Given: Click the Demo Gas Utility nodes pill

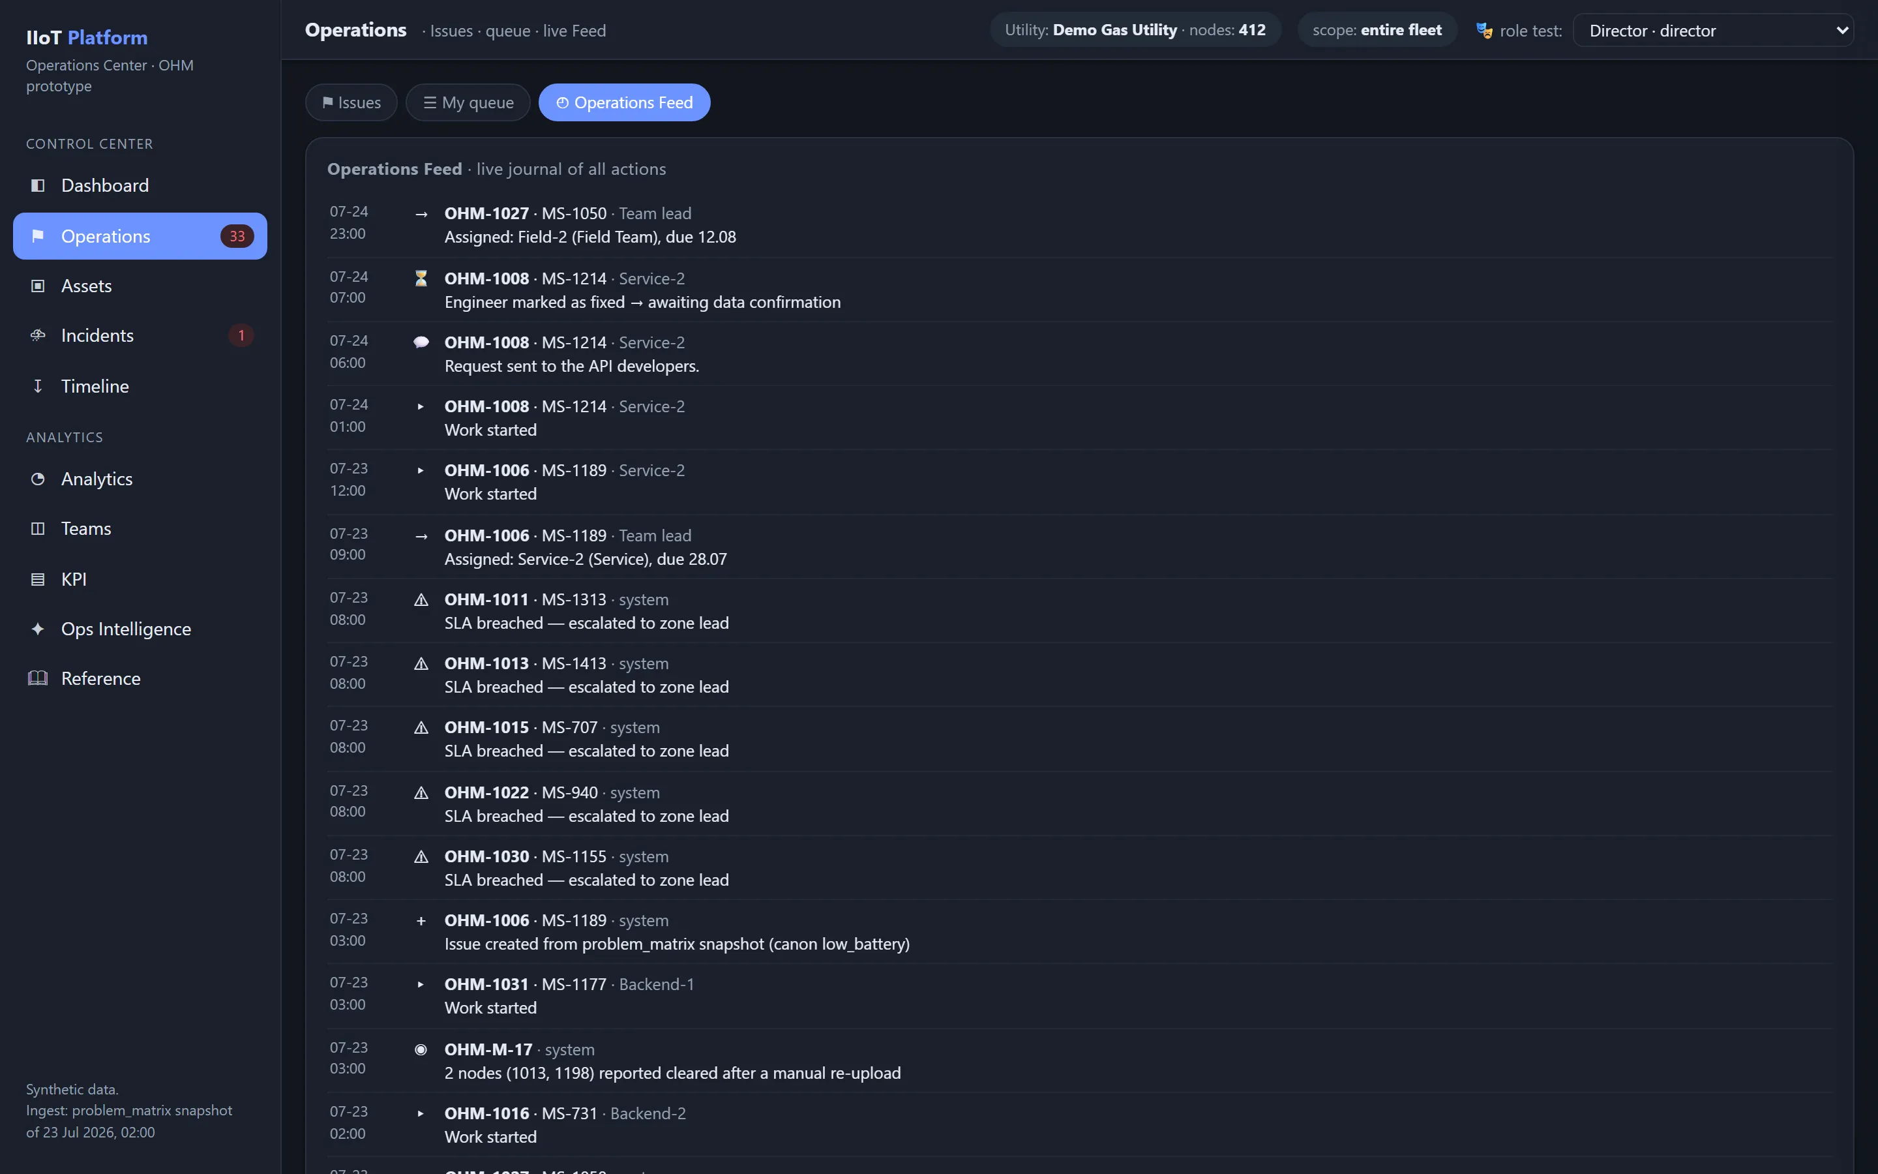Looking at the screenshot, I should click(x=1135, y=30).
